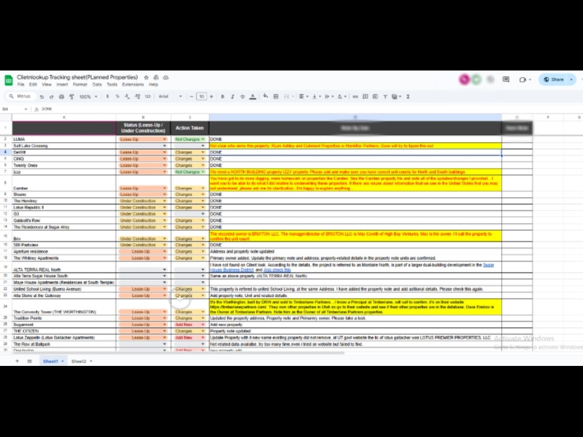Click the Share button
The height and width of the screenshot is (437, 583).
click(554, 79)
